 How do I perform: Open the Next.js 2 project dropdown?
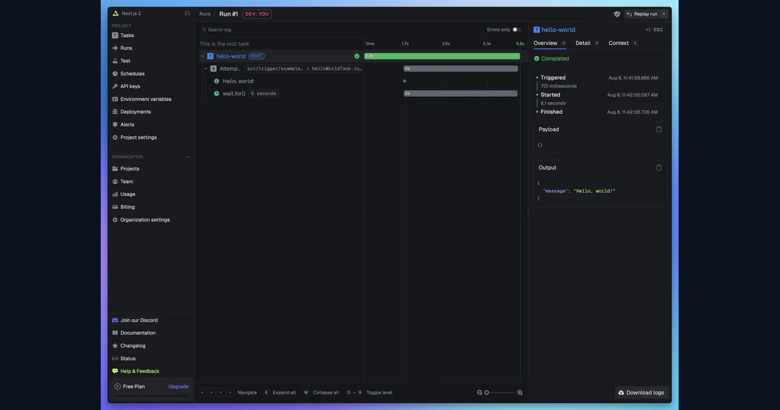pos(146,13)
